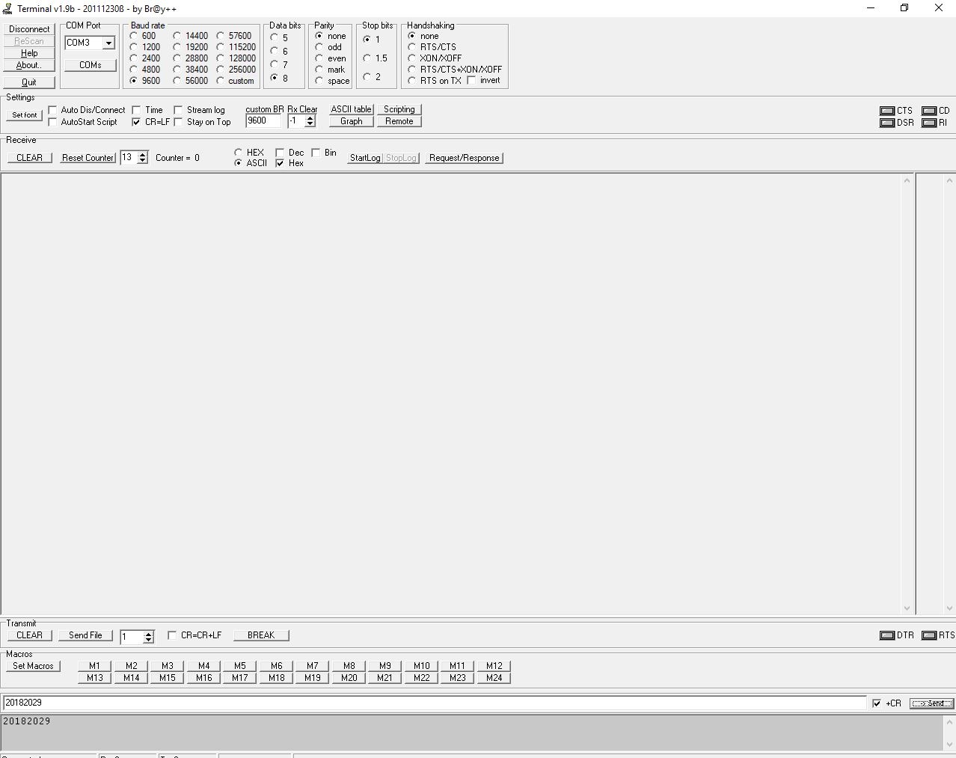
Task: Click the COMs button
Action: [91, 65]
